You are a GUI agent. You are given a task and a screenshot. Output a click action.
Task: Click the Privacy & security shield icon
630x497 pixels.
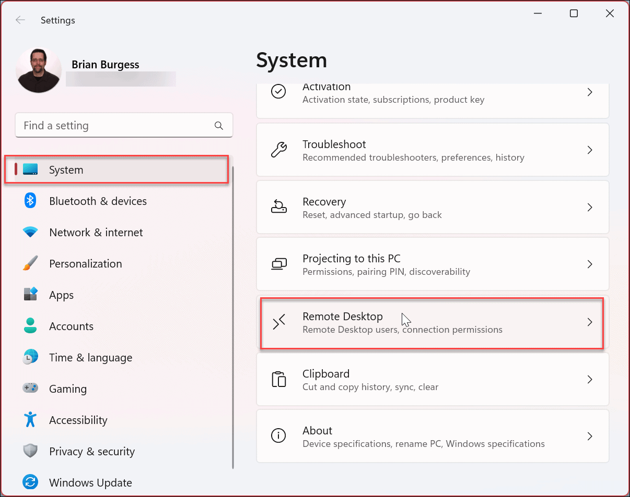pos(30,451)
